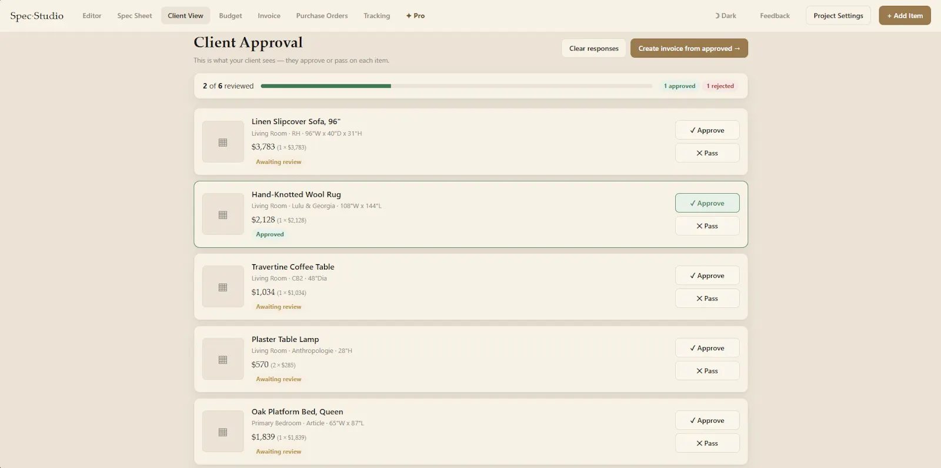Open the Hand-Knotted Wool Rug image placeholder
The height and width of the screenshot is (468, 941).
tap(223, 214)
